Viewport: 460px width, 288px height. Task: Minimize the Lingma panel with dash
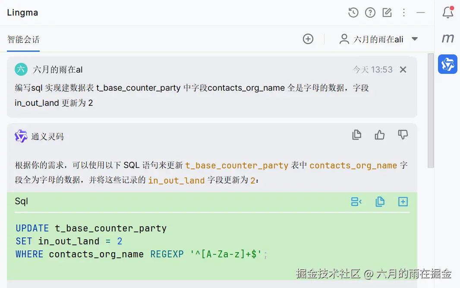coord(421,13)
